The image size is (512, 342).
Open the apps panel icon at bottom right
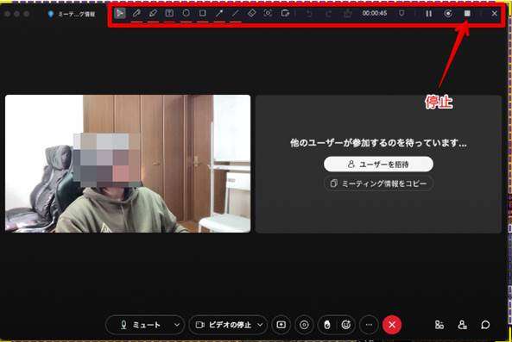coord(439,325)
